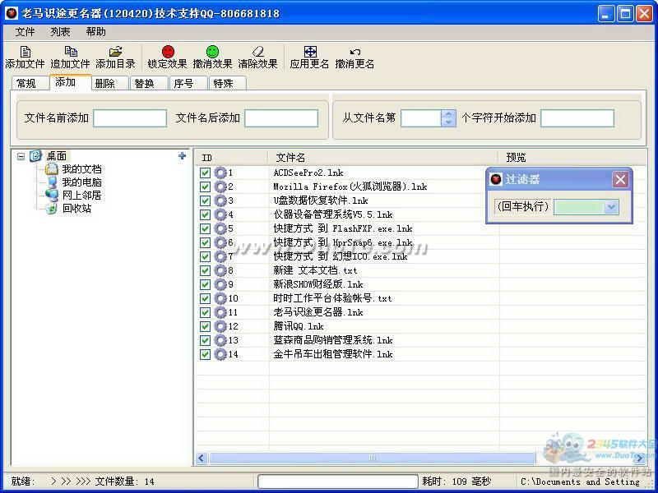The width and height of the screenshot is (658, 493).
Task: Select file name 新浪SHOW财经版.lnk
Action: pos(318,284)
